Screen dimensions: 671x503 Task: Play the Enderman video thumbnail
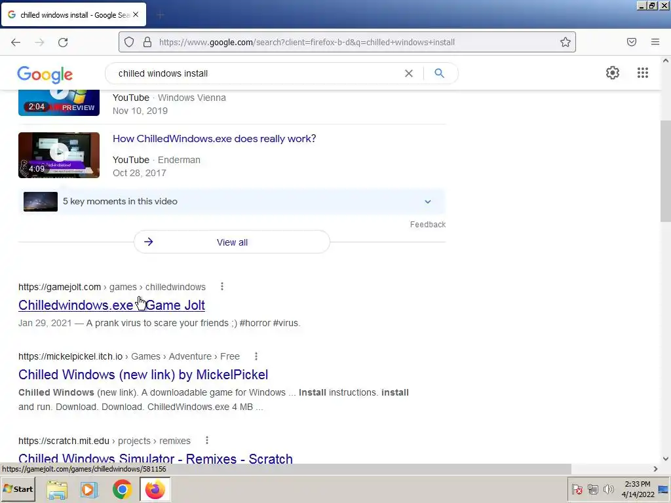point(59,155)
